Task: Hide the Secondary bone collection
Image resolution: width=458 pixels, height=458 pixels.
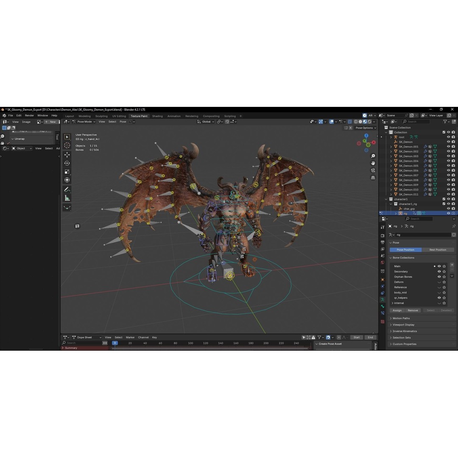Action: coord(439,271)
